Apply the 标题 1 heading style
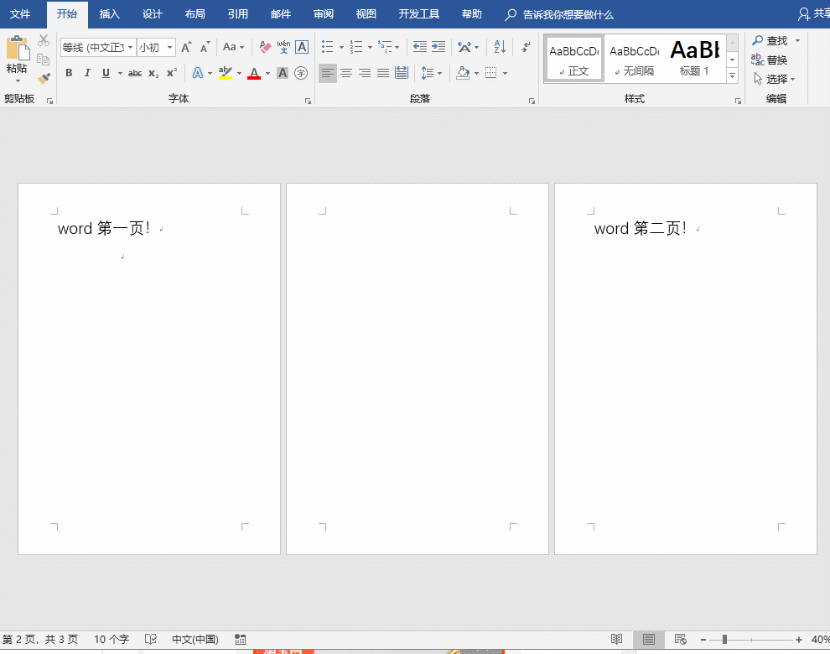Screen dimensions: 830x654 (694, 58)
